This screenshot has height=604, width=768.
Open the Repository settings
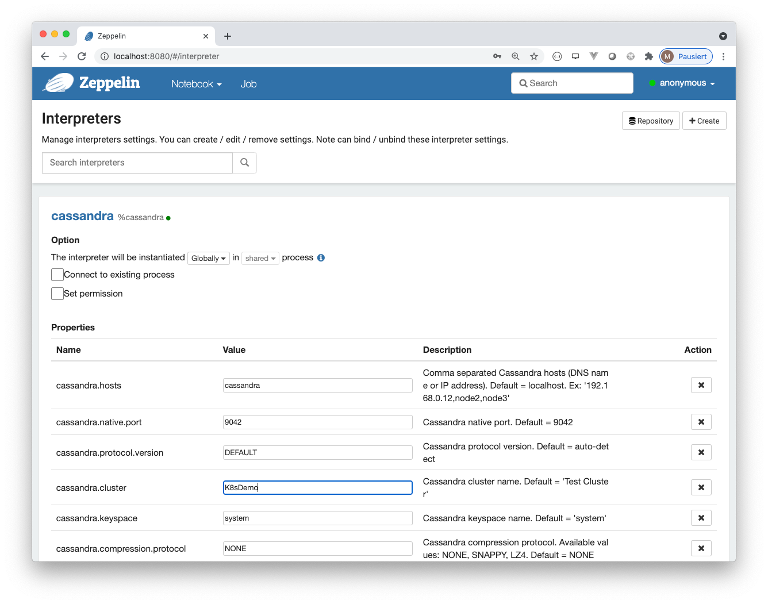pyautogui.click(x=651, y=121)
